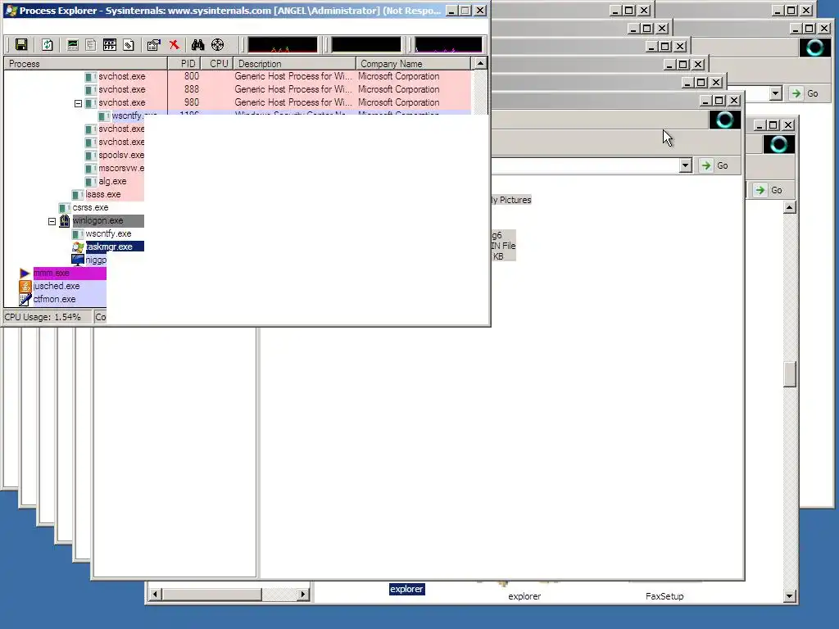Click the red X Kill Process icon
This screenshot has width=839, height=629.
click(x=174, y=45)
